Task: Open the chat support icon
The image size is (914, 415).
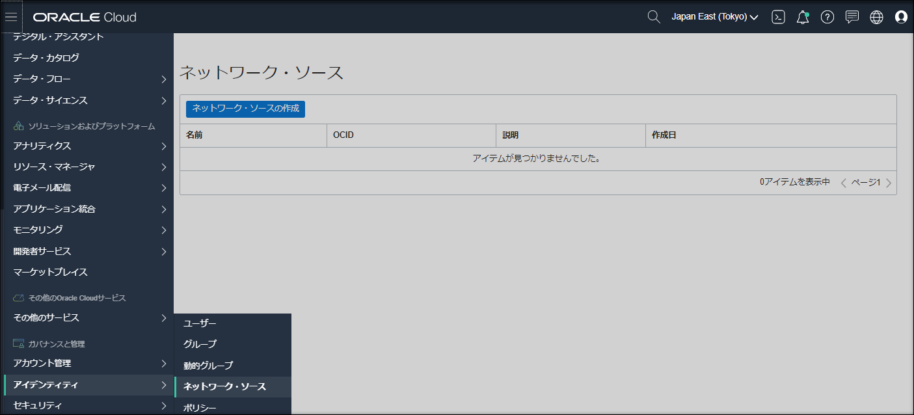Action: [x=852, y=17]
